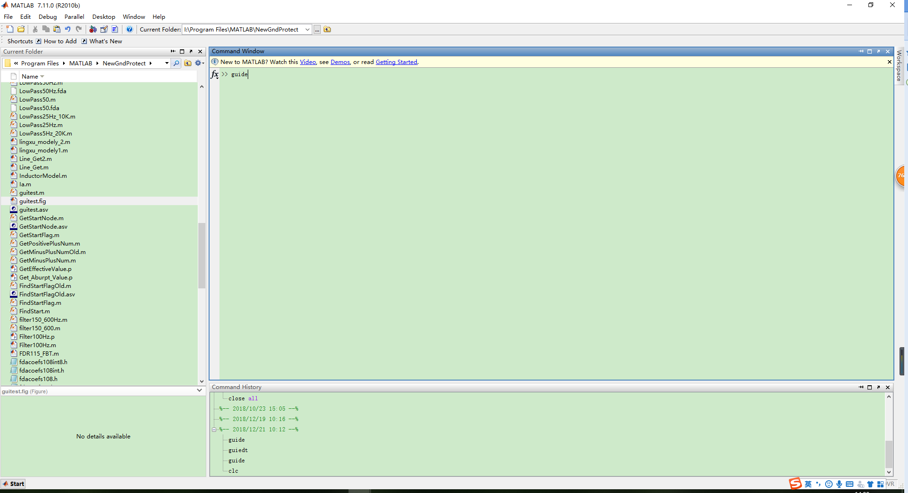This screenshot has height=493, width=908.
Task: Select GetStartNode.m in the file list
Action: click(x=41, y=218)
